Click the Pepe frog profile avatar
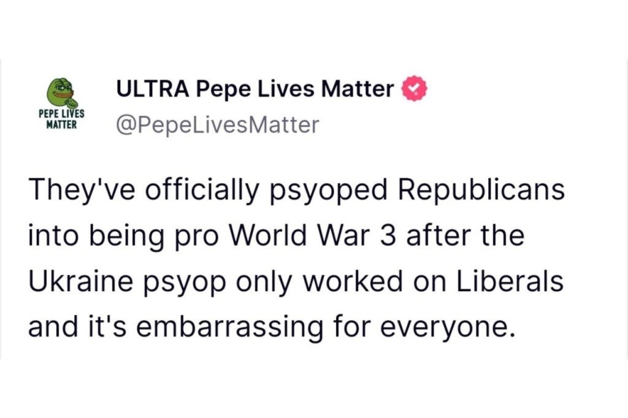Viewport: 628px width, 418px height. (61, 93)
